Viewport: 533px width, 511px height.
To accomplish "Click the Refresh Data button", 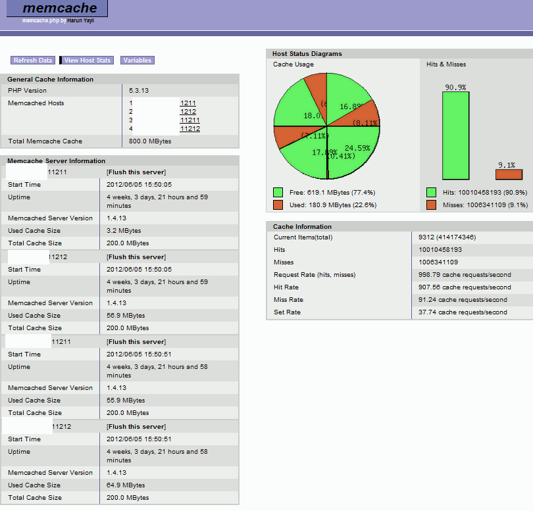I will tap(32, 60).
